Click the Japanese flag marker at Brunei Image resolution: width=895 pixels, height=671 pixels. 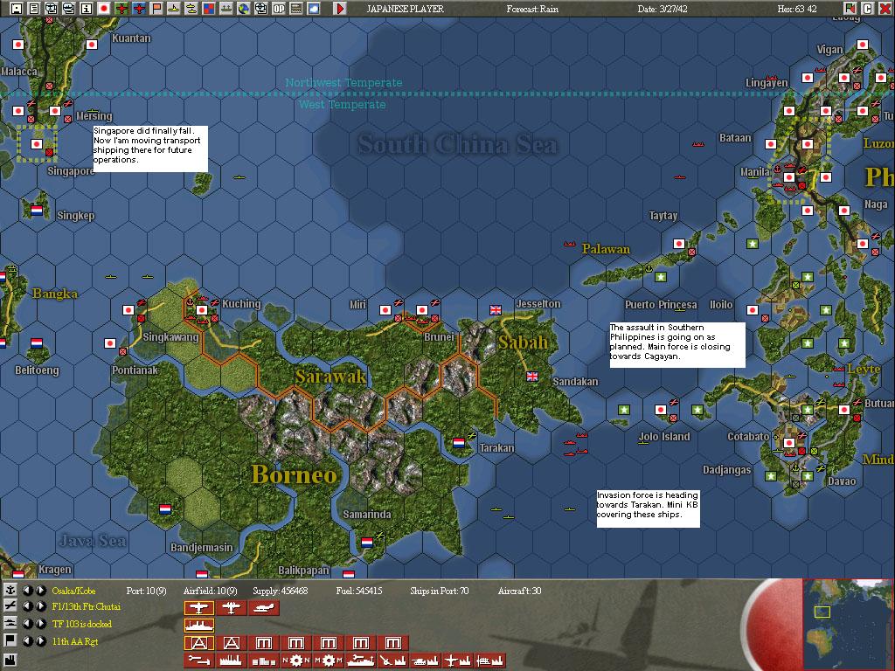(422, 310)
